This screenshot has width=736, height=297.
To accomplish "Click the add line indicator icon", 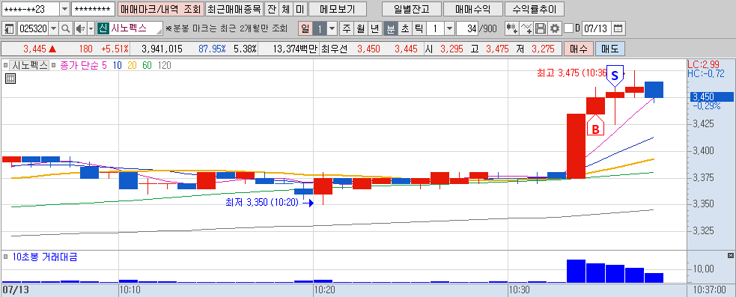I will tap(526, 28).
